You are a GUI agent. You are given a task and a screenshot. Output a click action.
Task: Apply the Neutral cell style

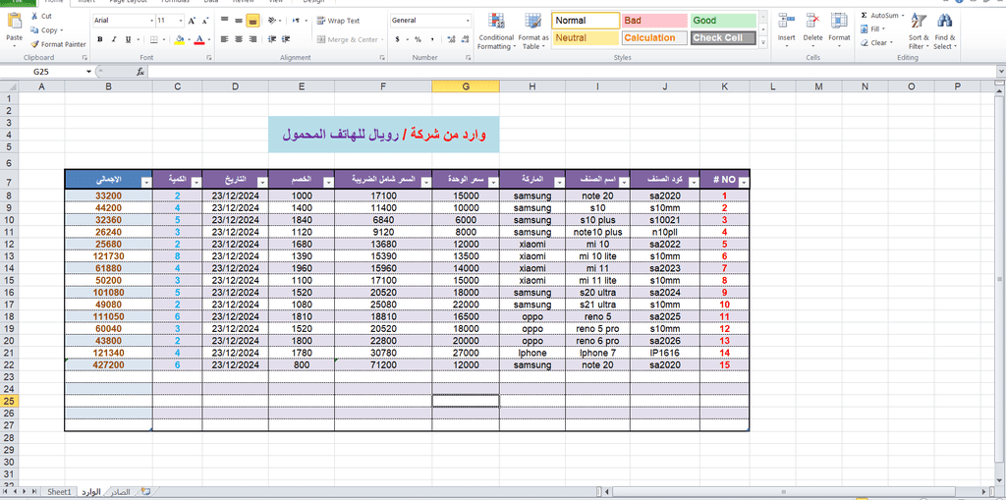point(586,38)
